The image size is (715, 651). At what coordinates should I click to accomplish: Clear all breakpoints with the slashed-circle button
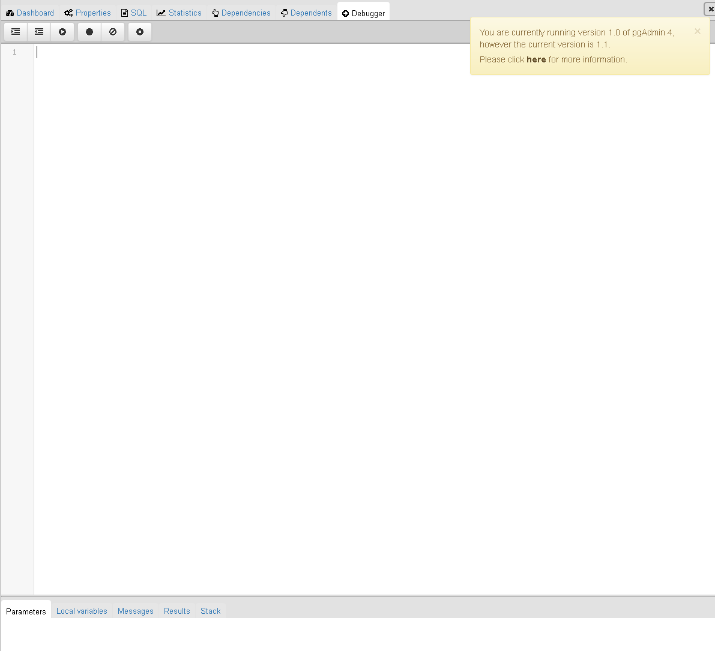pos(113,32)
